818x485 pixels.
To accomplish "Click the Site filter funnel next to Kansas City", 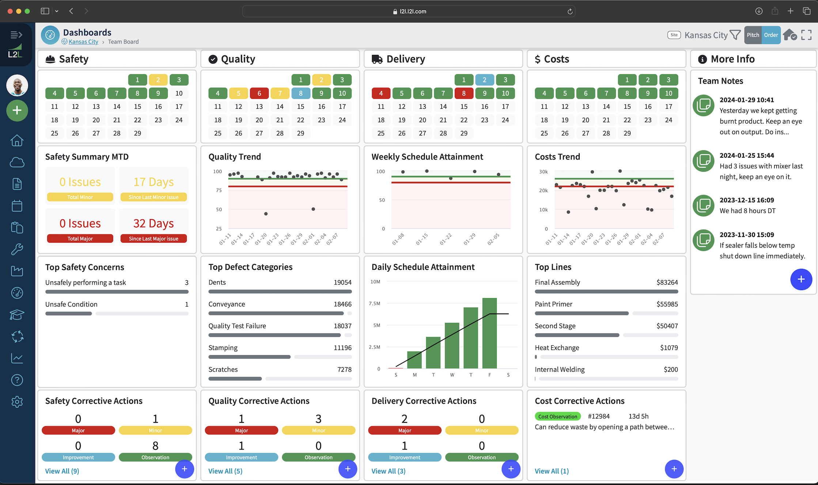I will (735, 35).
